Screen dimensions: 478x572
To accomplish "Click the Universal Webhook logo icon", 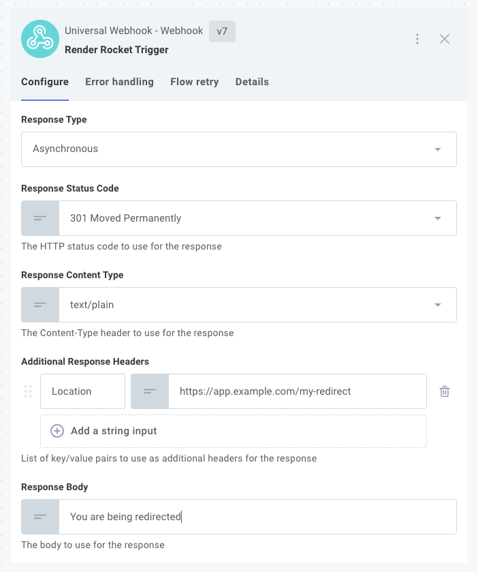I will coord(39,39).
